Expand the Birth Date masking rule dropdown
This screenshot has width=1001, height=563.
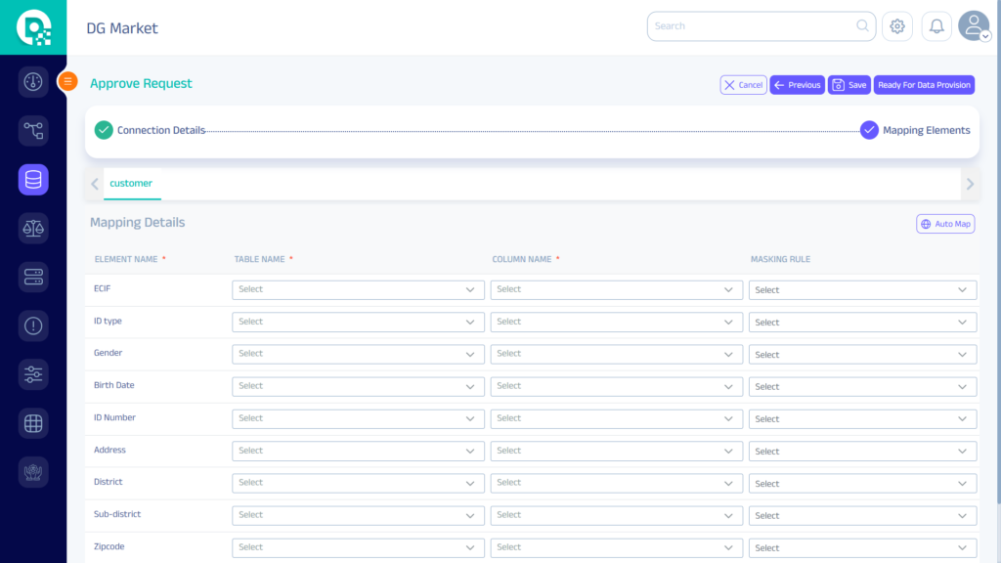(862, 387)
